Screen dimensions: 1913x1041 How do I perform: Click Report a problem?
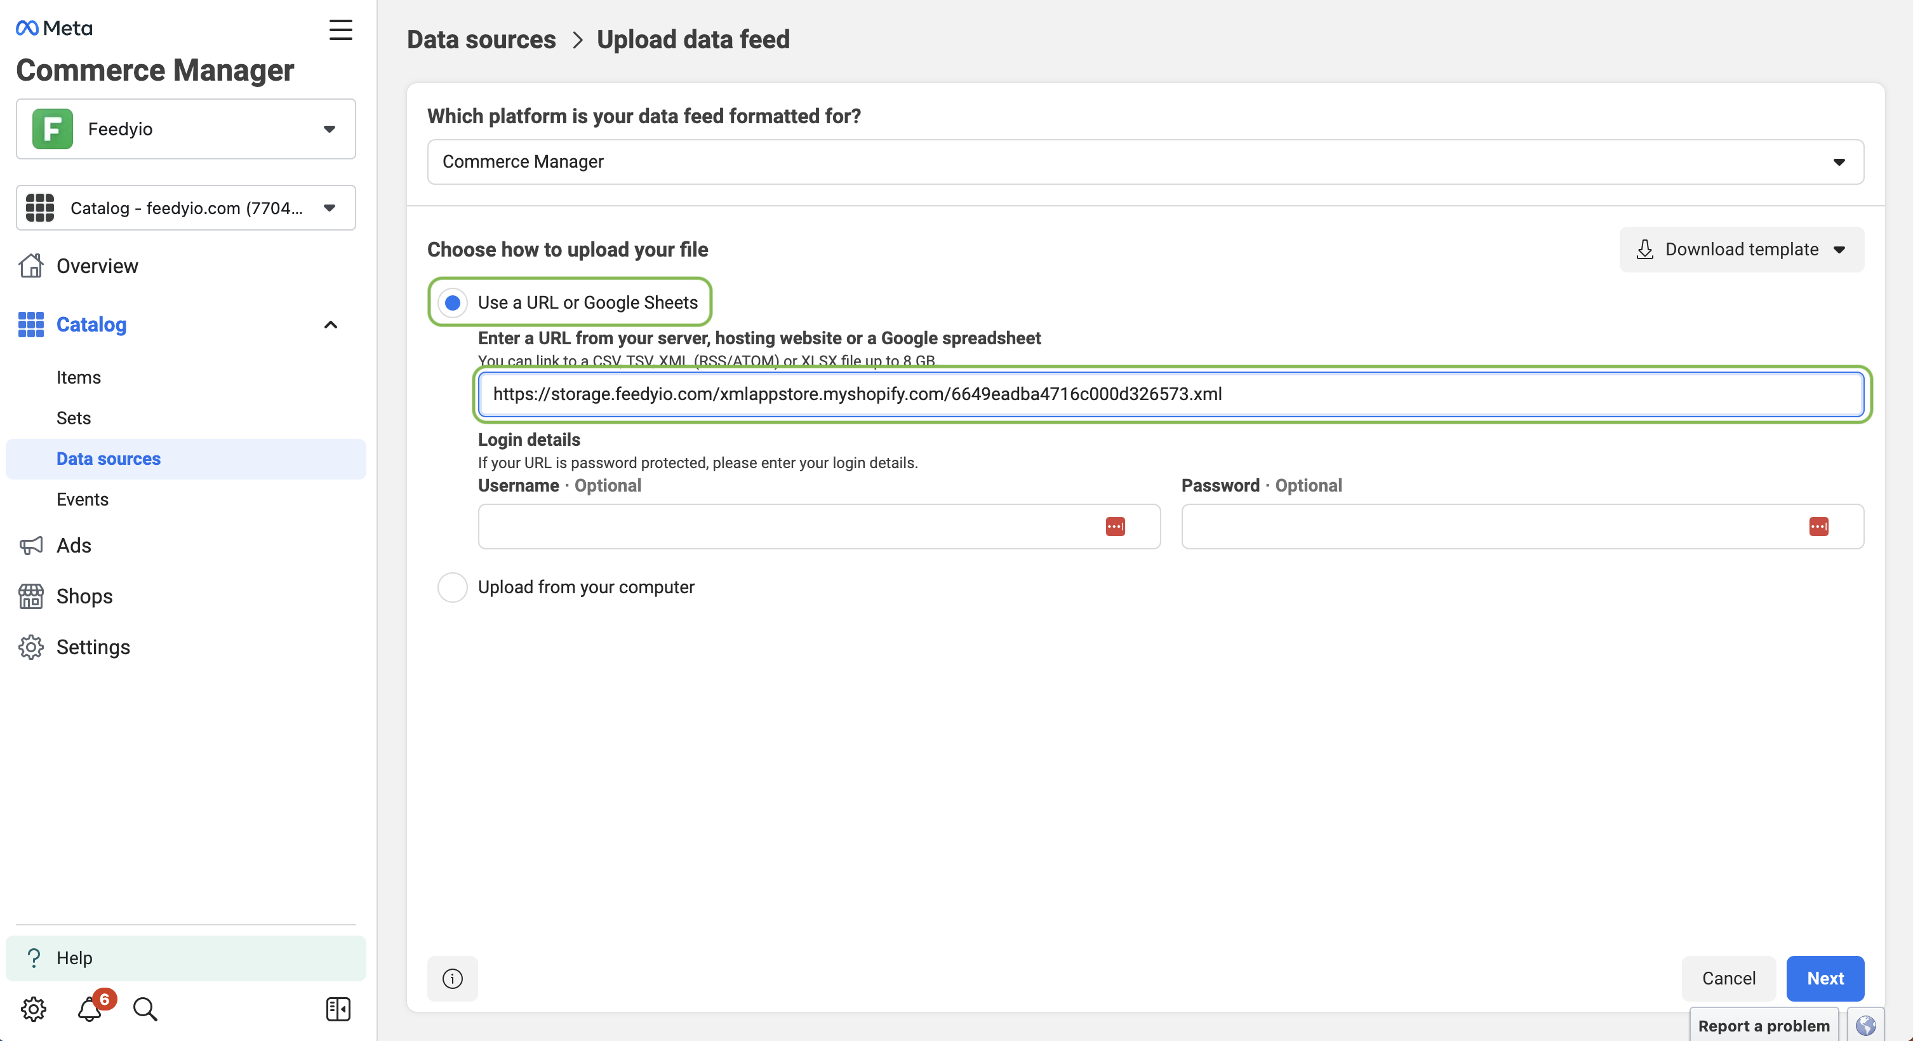tap(1764, 1026)
